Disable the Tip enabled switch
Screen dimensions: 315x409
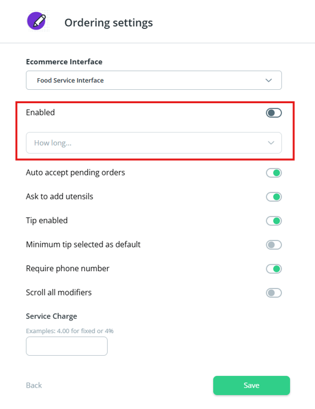(274, 221)
